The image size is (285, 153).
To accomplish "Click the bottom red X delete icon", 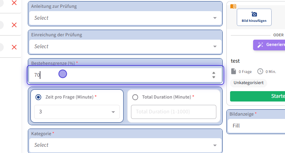I will [x=14, y=47].
